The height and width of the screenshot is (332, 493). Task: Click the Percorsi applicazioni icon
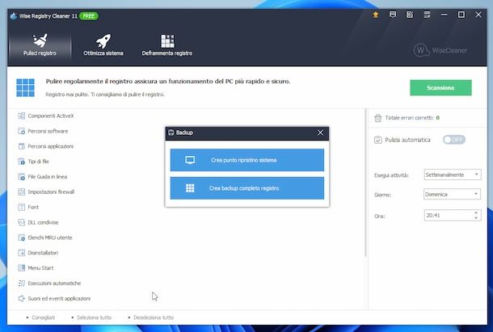click(x=21, y=146)
